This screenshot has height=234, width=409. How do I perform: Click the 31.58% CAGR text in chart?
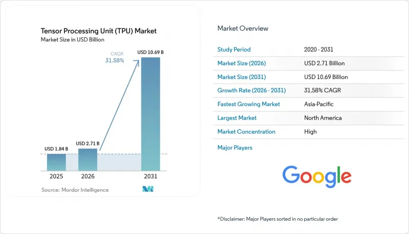[x=115, y=60]
